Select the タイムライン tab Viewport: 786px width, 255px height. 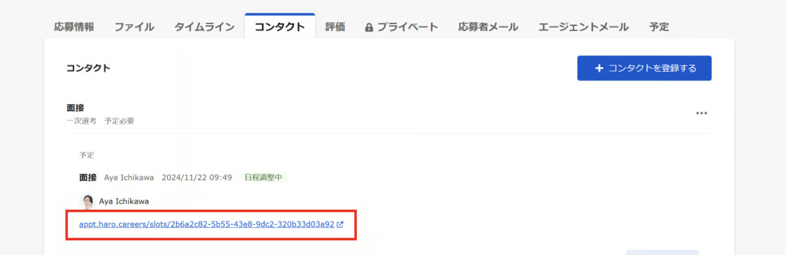(204, 27)
